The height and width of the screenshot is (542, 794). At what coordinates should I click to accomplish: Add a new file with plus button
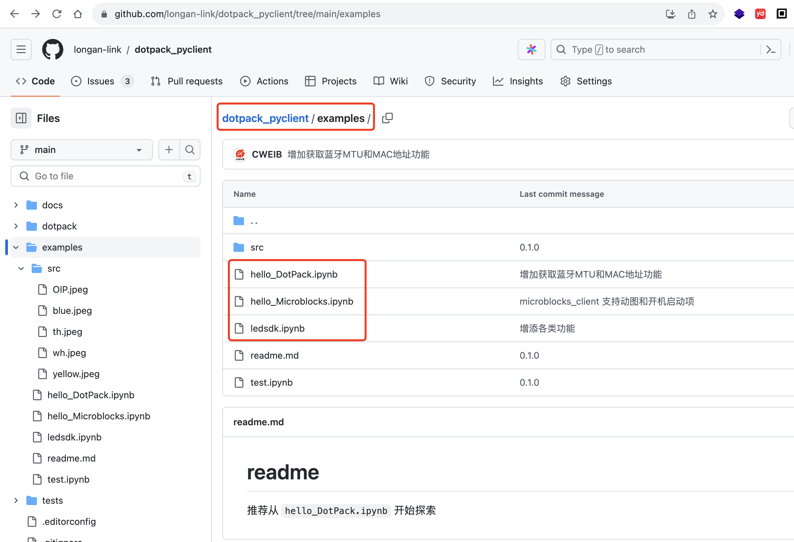[x=169, y=150]
